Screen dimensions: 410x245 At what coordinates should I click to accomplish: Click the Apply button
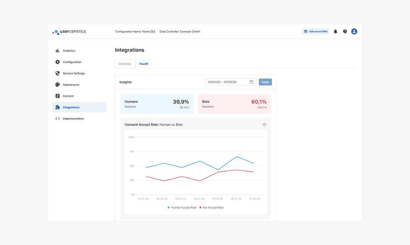265,82
